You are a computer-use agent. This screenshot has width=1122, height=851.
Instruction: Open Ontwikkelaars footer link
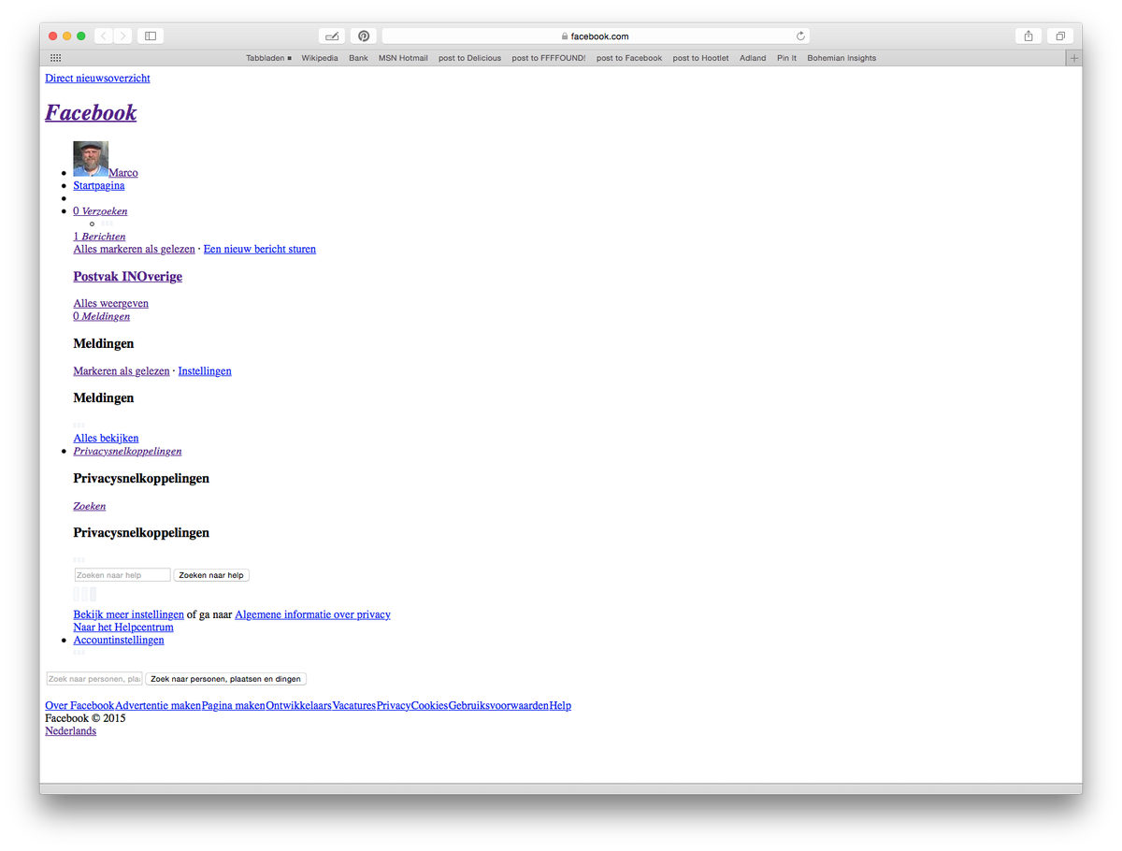click(x=299, y=706)
